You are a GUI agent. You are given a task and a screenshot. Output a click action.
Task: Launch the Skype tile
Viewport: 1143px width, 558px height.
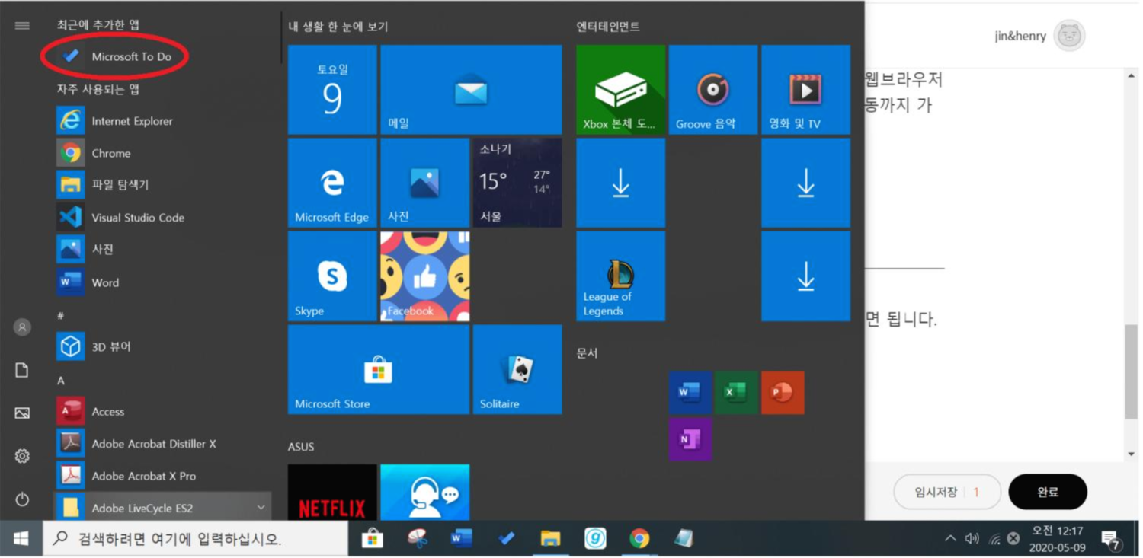pos(332,276)
